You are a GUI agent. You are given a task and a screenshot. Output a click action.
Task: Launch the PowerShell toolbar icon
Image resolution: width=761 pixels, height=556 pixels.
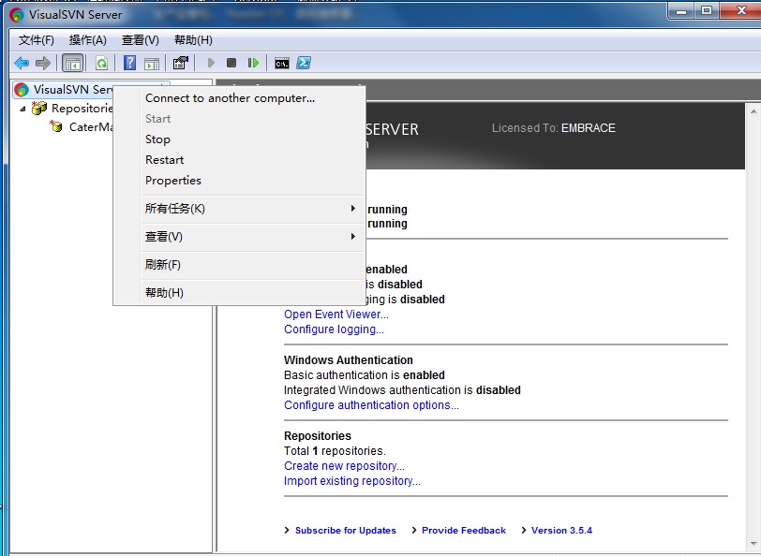point(304,63)
